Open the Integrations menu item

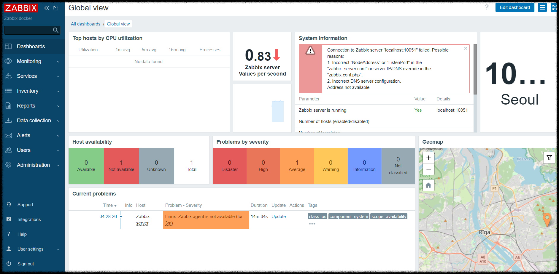[32, 219]
